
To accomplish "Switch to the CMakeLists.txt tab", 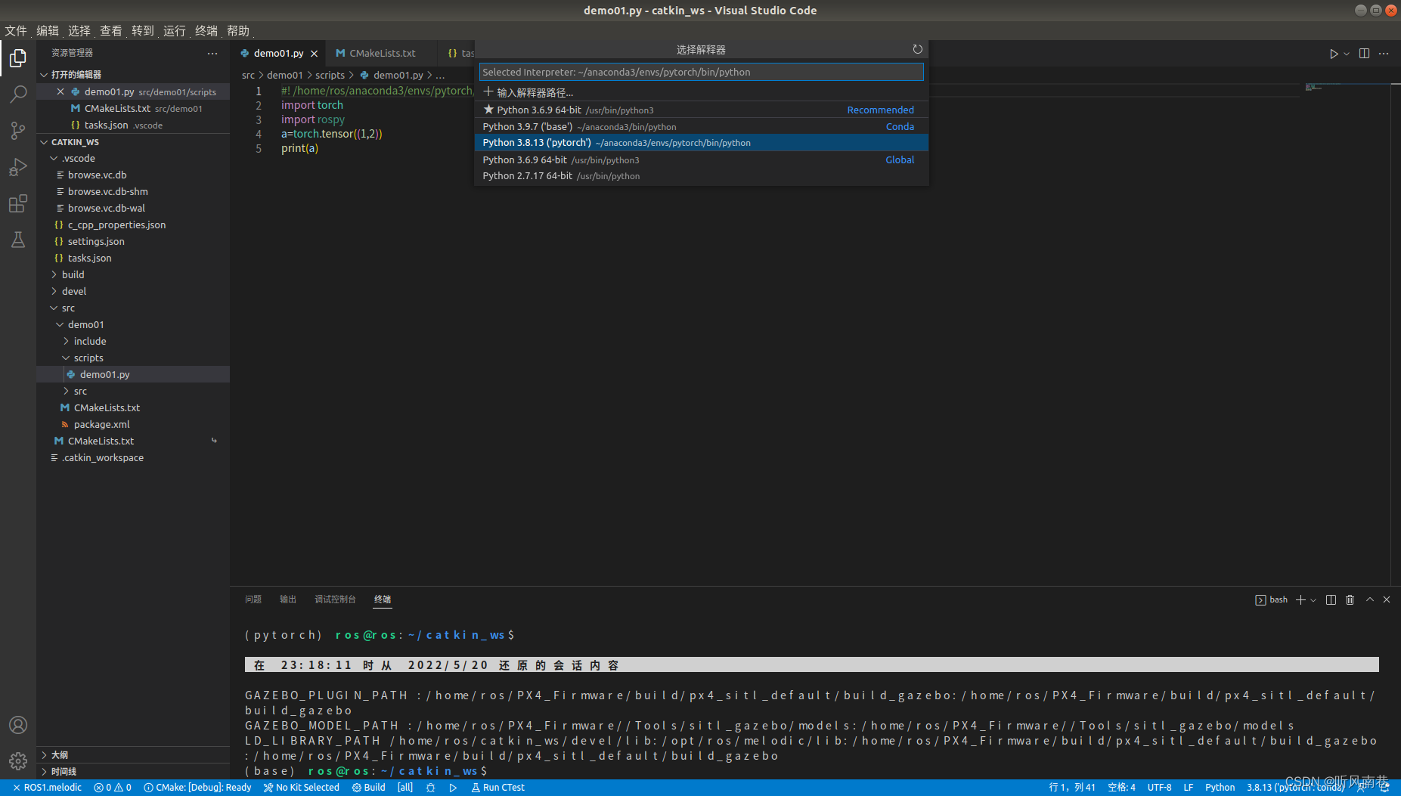I will pyautogui.click(x=380, y=53).
